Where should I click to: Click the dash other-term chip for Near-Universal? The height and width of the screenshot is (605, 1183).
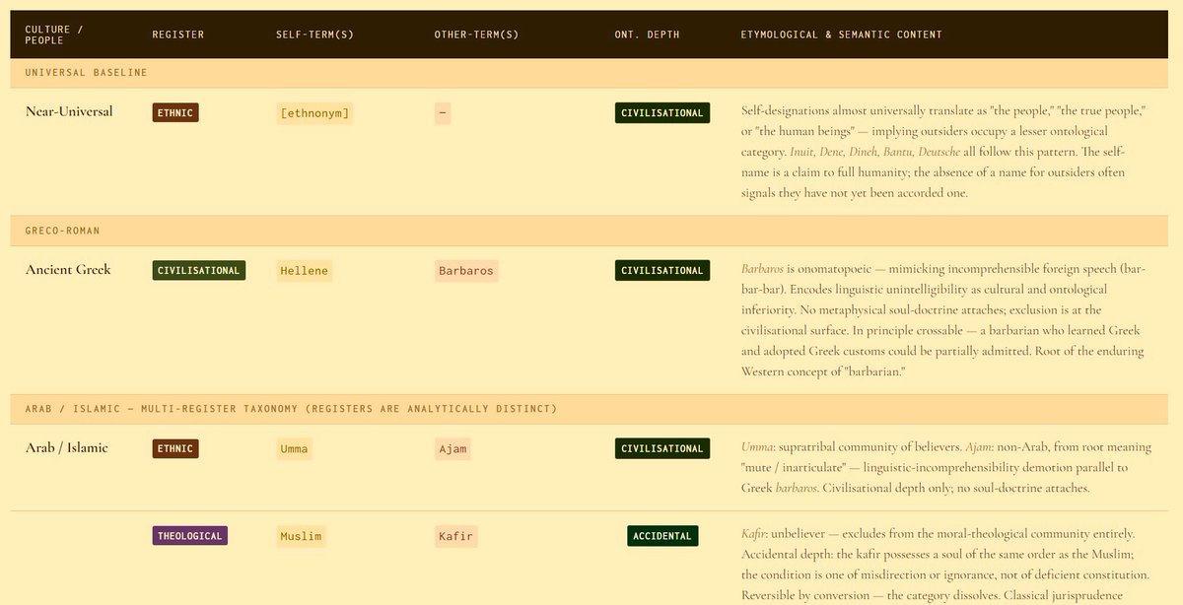click(x=443, y=113)
